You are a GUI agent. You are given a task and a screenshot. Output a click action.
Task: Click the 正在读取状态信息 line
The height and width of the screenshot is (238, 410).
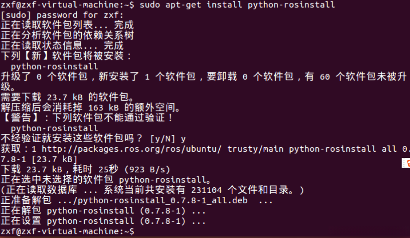tap(62, 46)
